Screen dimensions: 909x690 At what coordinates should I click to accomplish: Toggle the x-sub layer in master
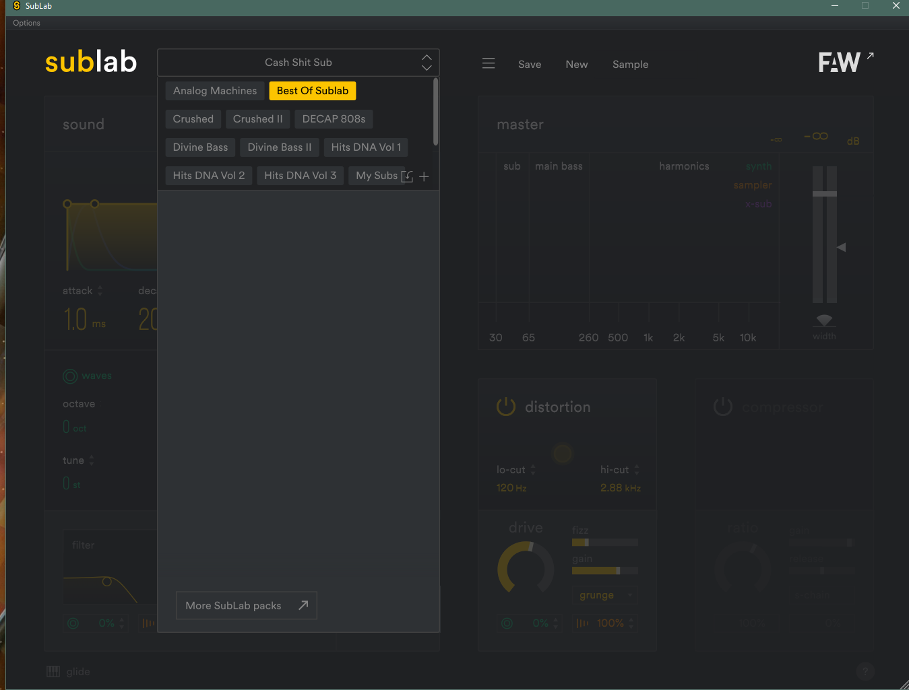click(x=759, y=204)
